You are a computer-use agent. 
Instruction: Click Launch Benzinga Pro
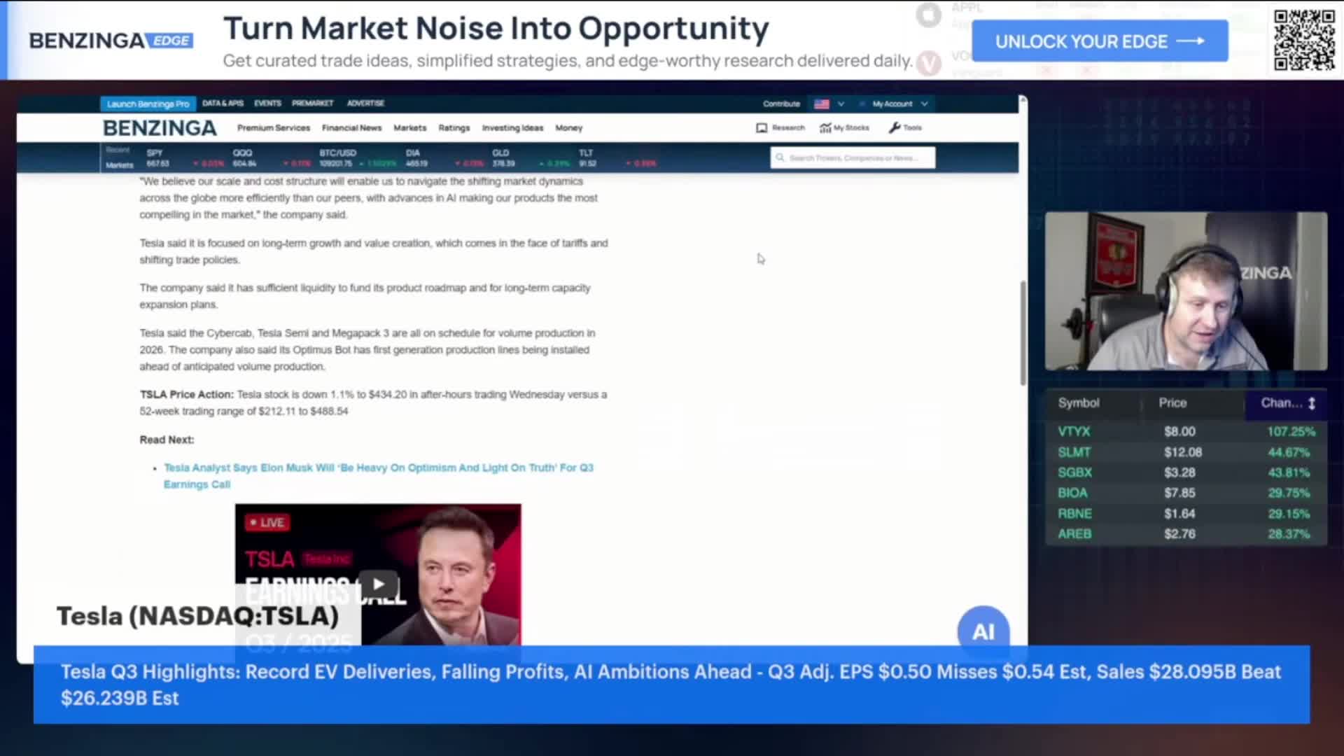pos(149,103)
